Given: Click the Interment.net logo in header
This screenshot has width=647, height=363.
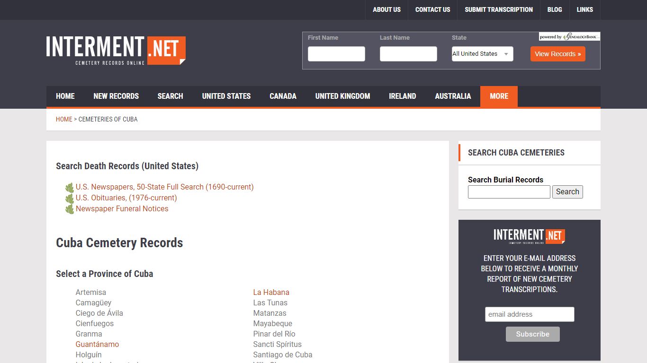Looking at the screenshot, I should 116,51.
